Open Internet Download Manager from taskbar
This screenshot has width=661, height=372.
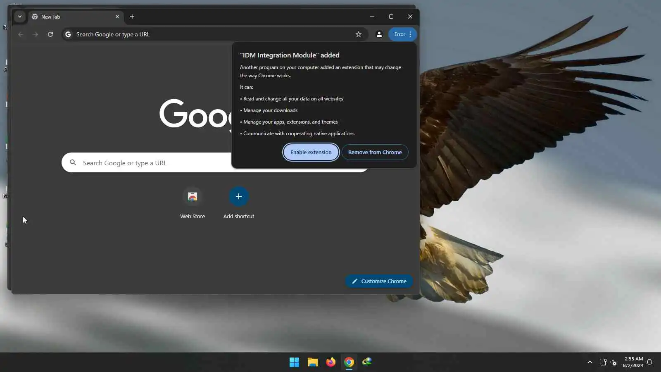367,362
